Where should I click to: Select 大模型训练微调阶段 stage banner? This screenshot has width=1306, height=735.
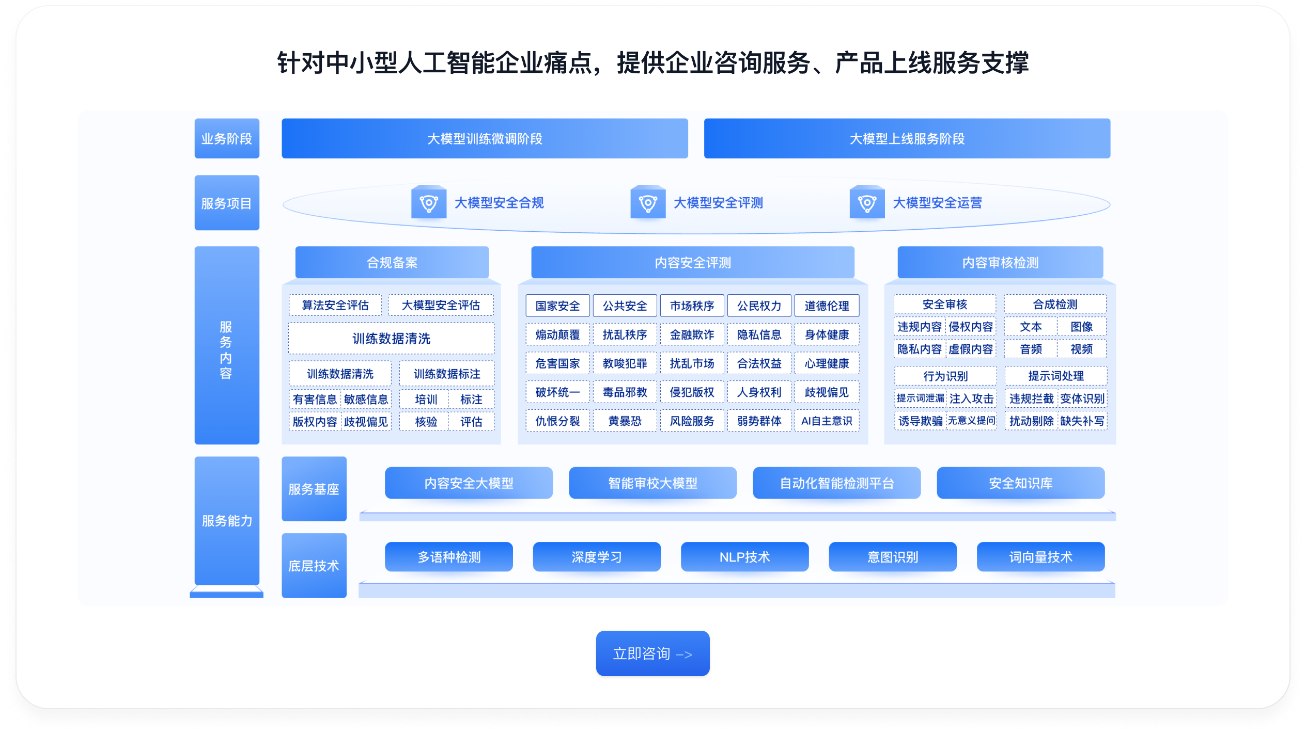tap(484, 138)
